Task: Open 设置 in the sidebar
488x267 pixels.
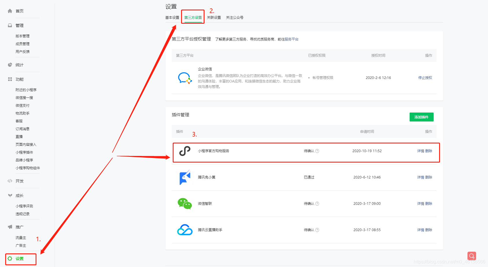Action: (x=20, y=259)
